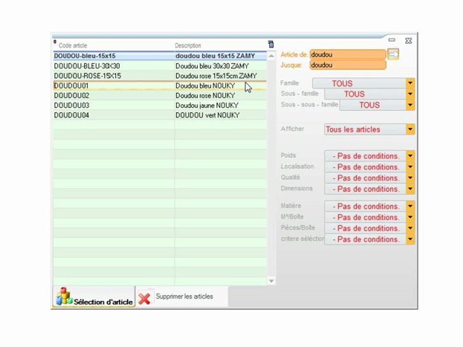The width and height of the screenshot is (463, 347).
Task: Click the sort arrows icon beside Code article
Action: click(55, 42)
